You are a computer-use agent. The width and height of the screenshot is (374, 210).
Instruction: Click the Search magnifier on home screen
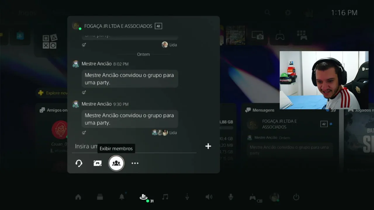[267, 13]
